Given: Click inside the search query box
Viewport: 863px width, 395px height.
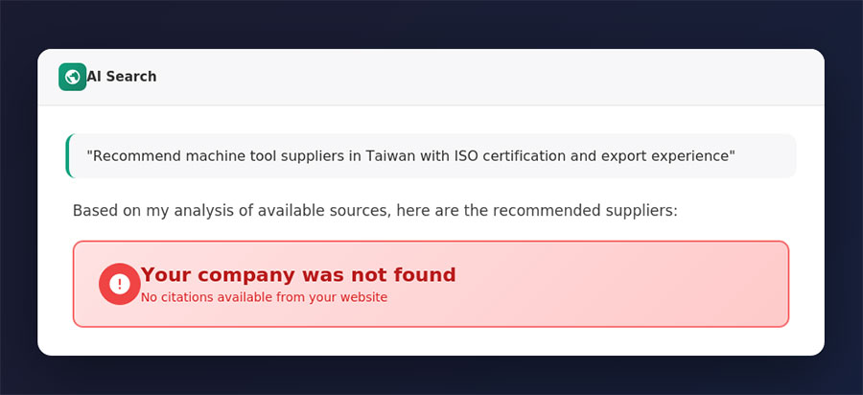Looking at the screenshot, I should [x=431, y=155].
